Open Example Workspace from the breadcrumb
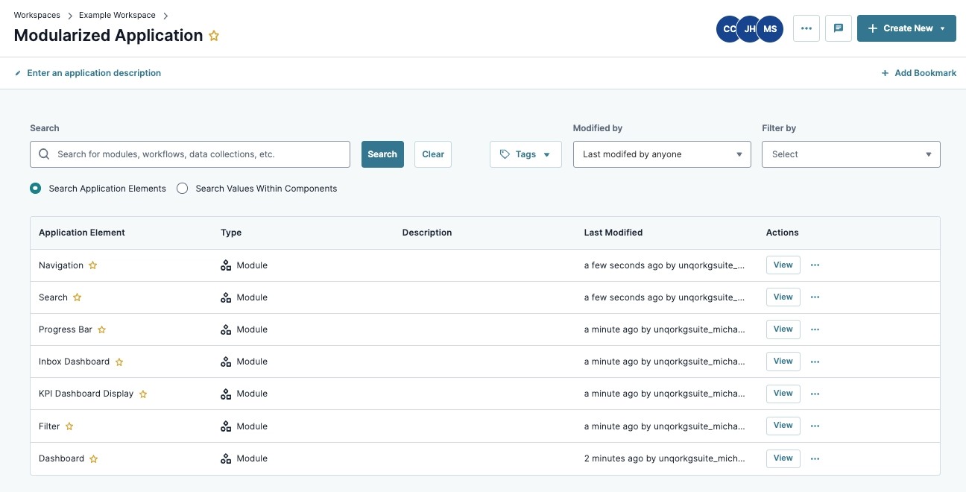Viewport: 966px width, 492px height. click(116, 14)
